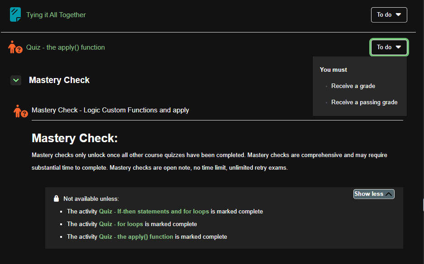
Task: Open To do dropdown for Tying it All Together
Action: (389, 15)
